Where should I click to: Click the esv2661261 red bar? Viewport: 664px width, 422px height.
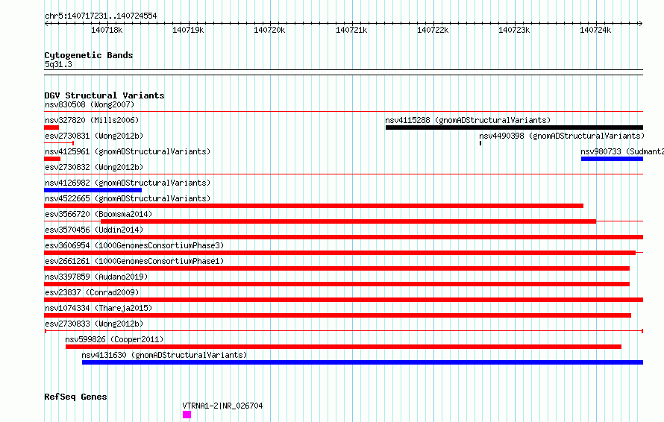tap(336, 268)
